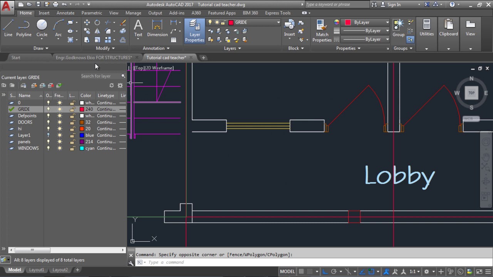The width and height of the screenshot is (493, 277).
Task: Click the Group tool
Action: click(x=398, y=28)
